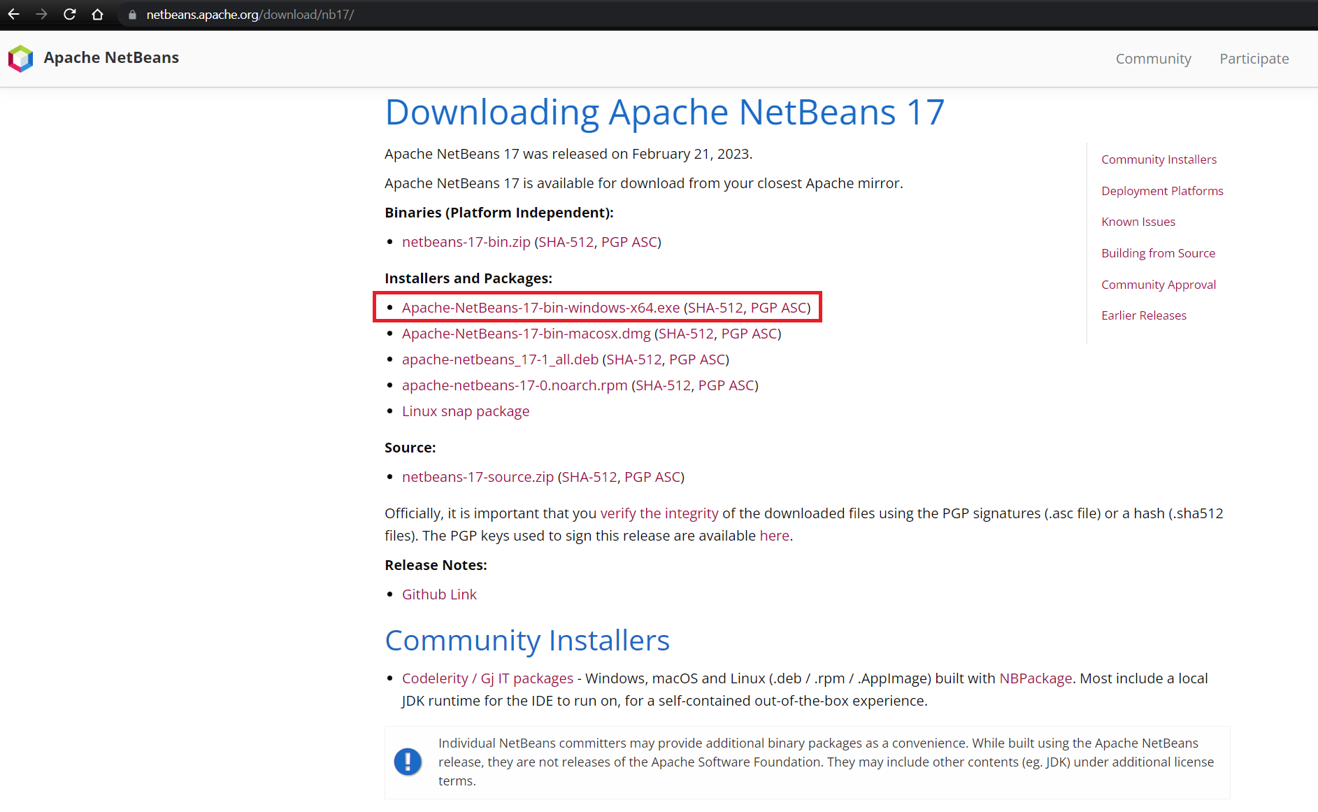Image resolution: width=1318 pixels, height=812 pixels.
Task: Click the browser back arrow
Action: (x=14, y=14)
